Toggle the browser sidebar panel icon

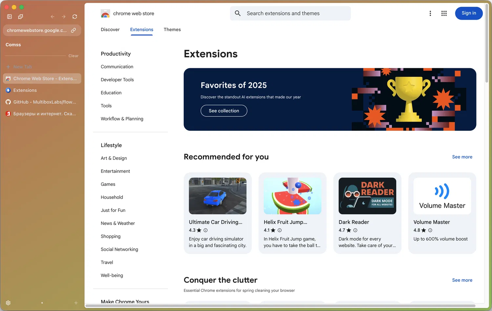click(x=10, y=16)
